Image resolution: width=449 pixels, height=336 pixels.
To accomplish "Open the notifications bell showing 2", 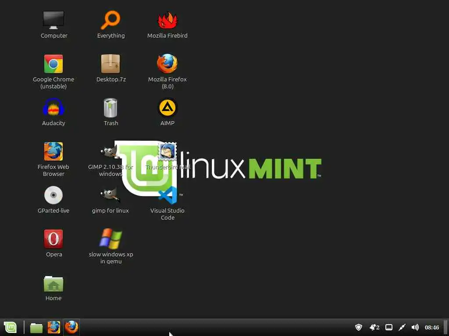I will tap(374, 327).
